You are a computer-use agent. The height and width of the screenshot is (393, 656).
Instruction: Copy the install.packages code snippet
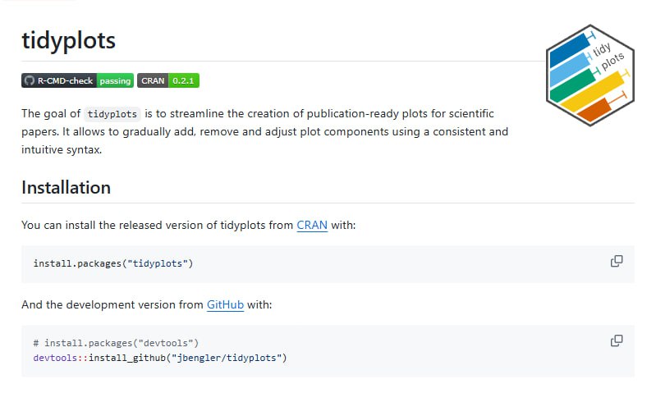coord(616,261)
